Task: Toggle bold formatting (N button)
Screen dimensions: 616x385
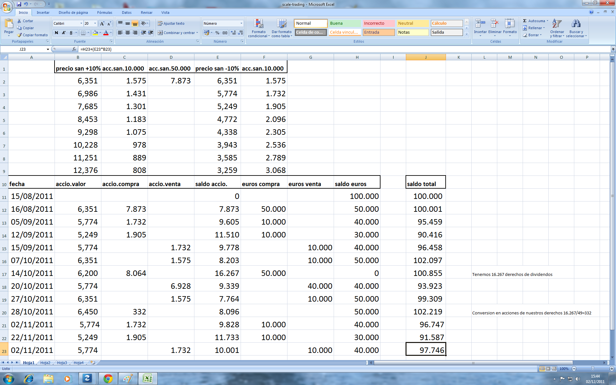Action: click(x=56, y=33)
